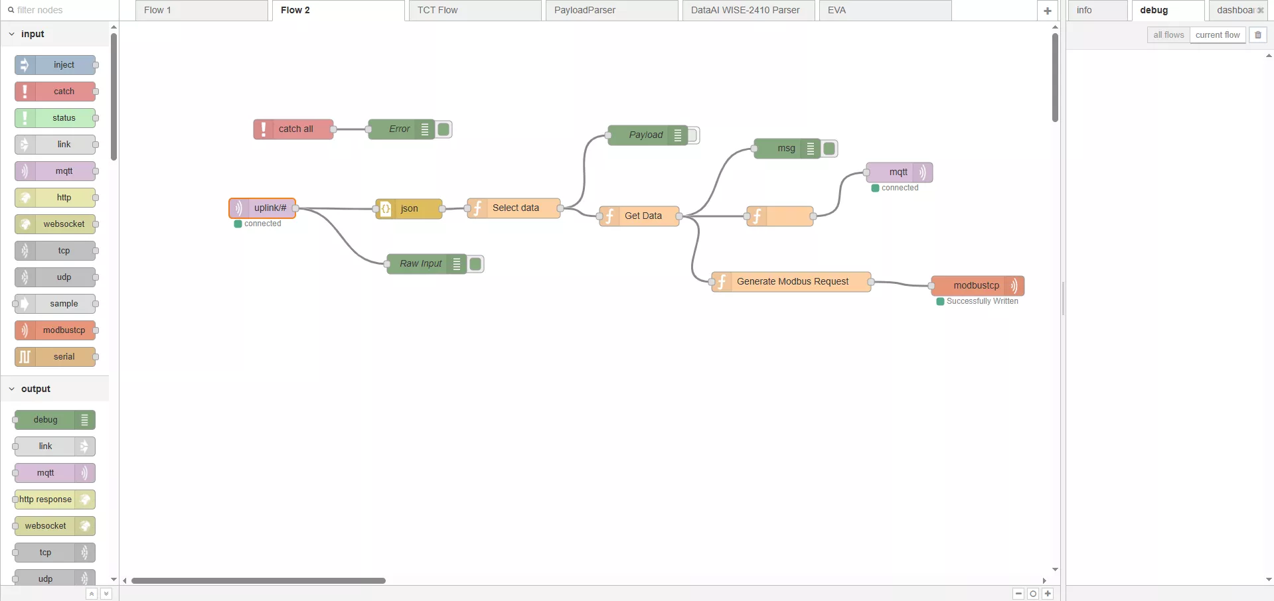This screenshot has height=601, width=1274.
Task: Select the modbustcp input node in palette
Action: 55,330
